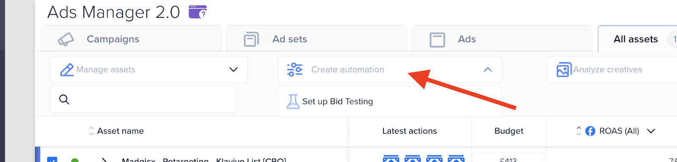This screenshot has width=677, height=162.
Task: Click the Analyze creatives image icon
Action: 564,70
